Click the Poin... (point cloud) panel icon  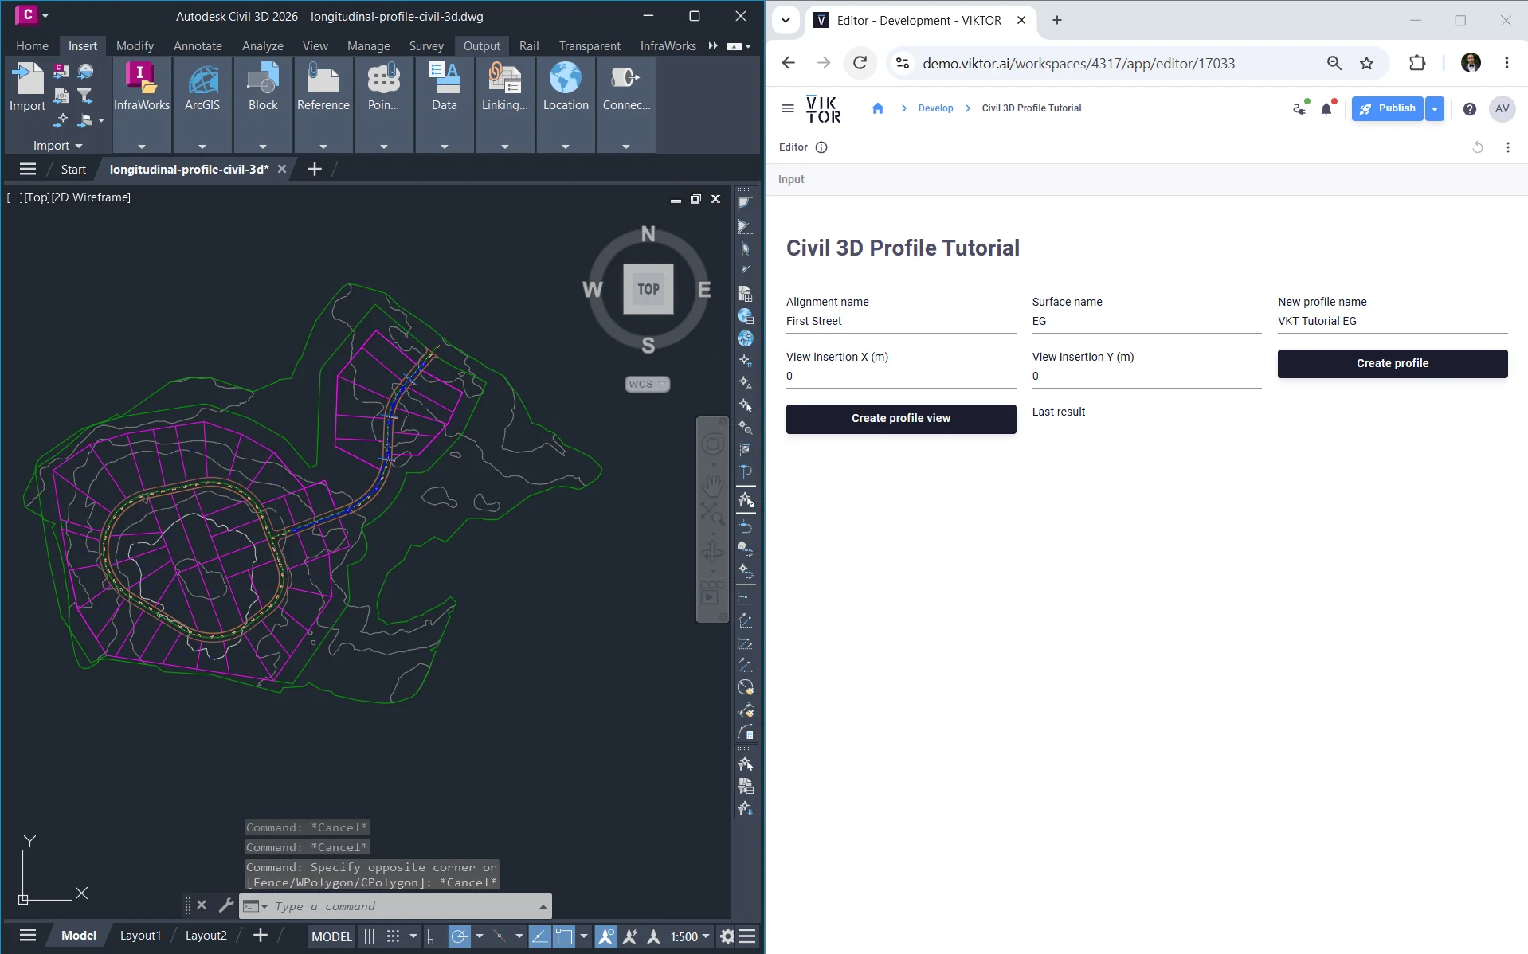[384, 79]
